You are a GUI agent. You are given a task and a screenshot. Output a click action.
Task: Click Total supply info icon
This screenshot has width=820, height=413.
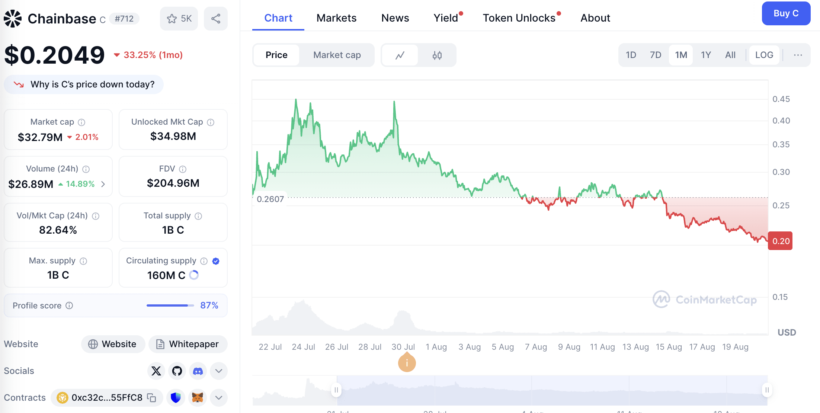pyautogui.click(x=198, y=216)
